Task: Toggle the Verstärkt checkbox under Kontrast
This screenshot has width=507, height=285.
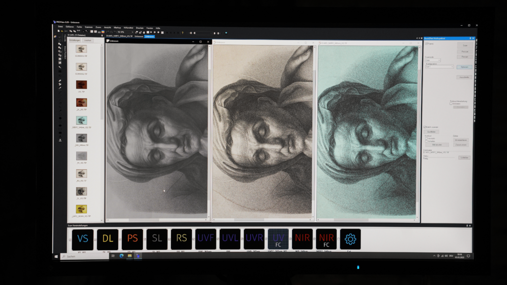Action: click(x=426, y=139)
